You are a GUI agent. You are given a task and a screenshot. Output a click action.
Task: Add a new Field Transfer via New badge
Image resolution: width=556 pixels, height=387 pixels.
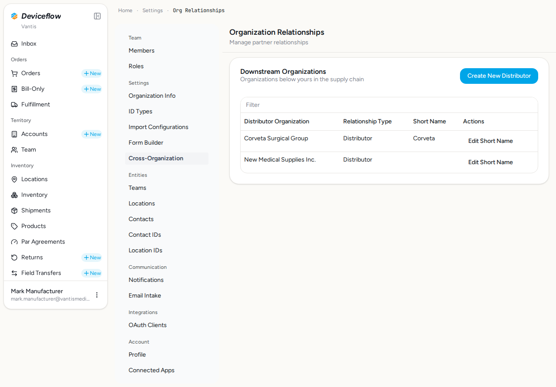[92, 273]
